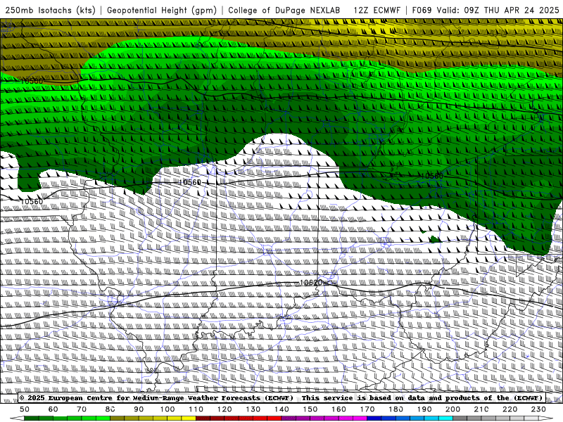
Task: Click the left arrow end of color bar
Action: pos(17,418)
